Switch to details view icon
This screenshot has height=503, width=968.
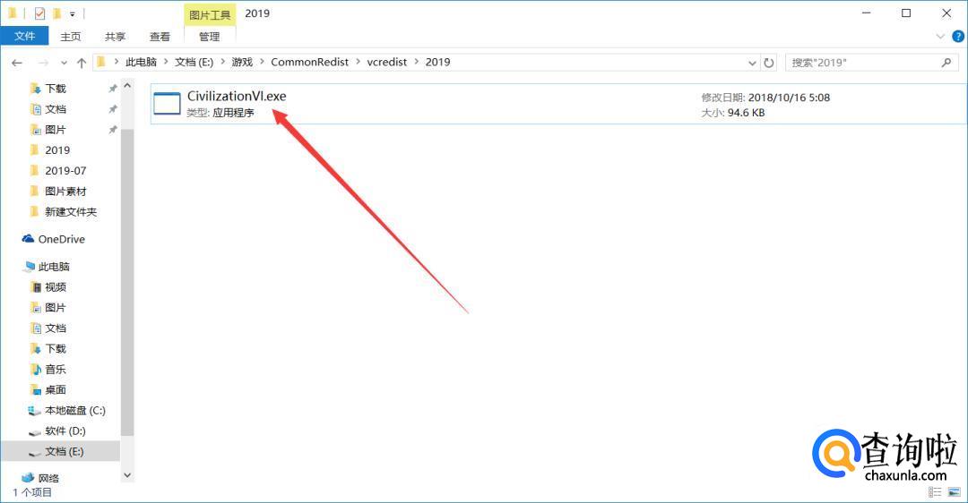click(935, 492)
